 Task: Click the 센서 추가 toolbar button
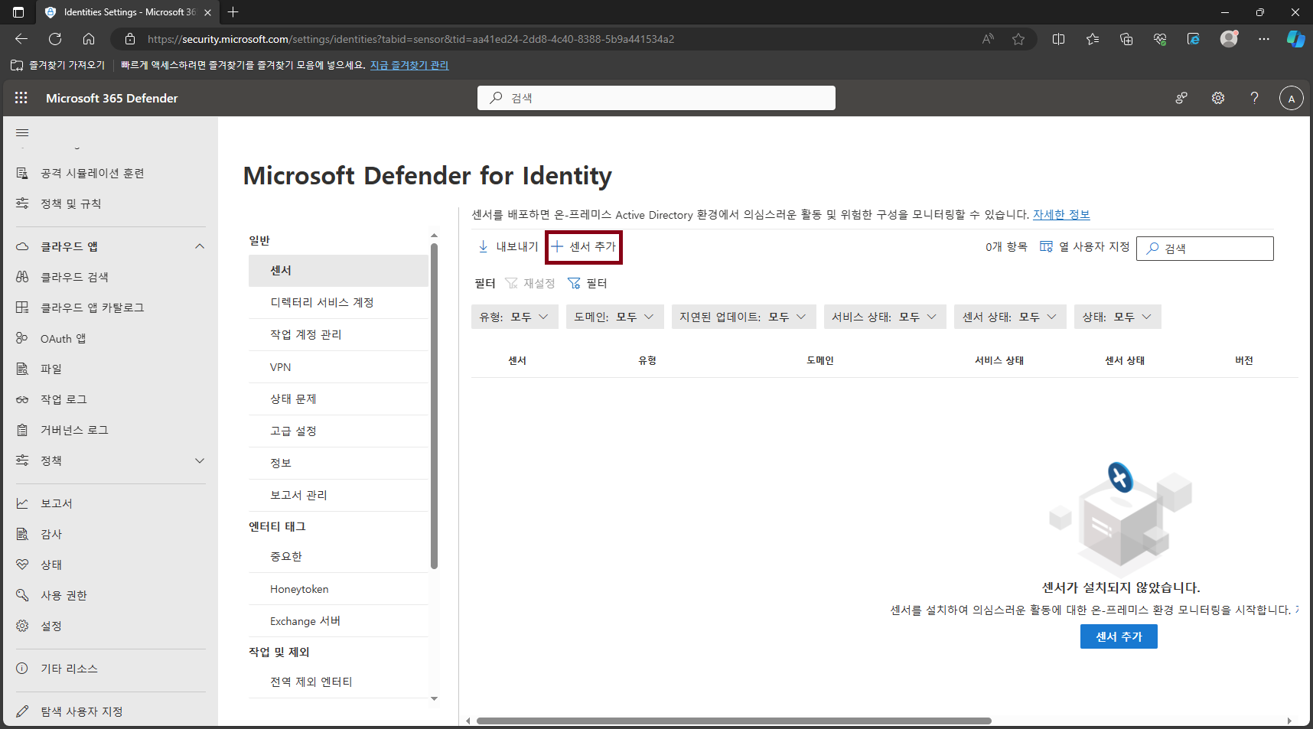tap(584, 246)
